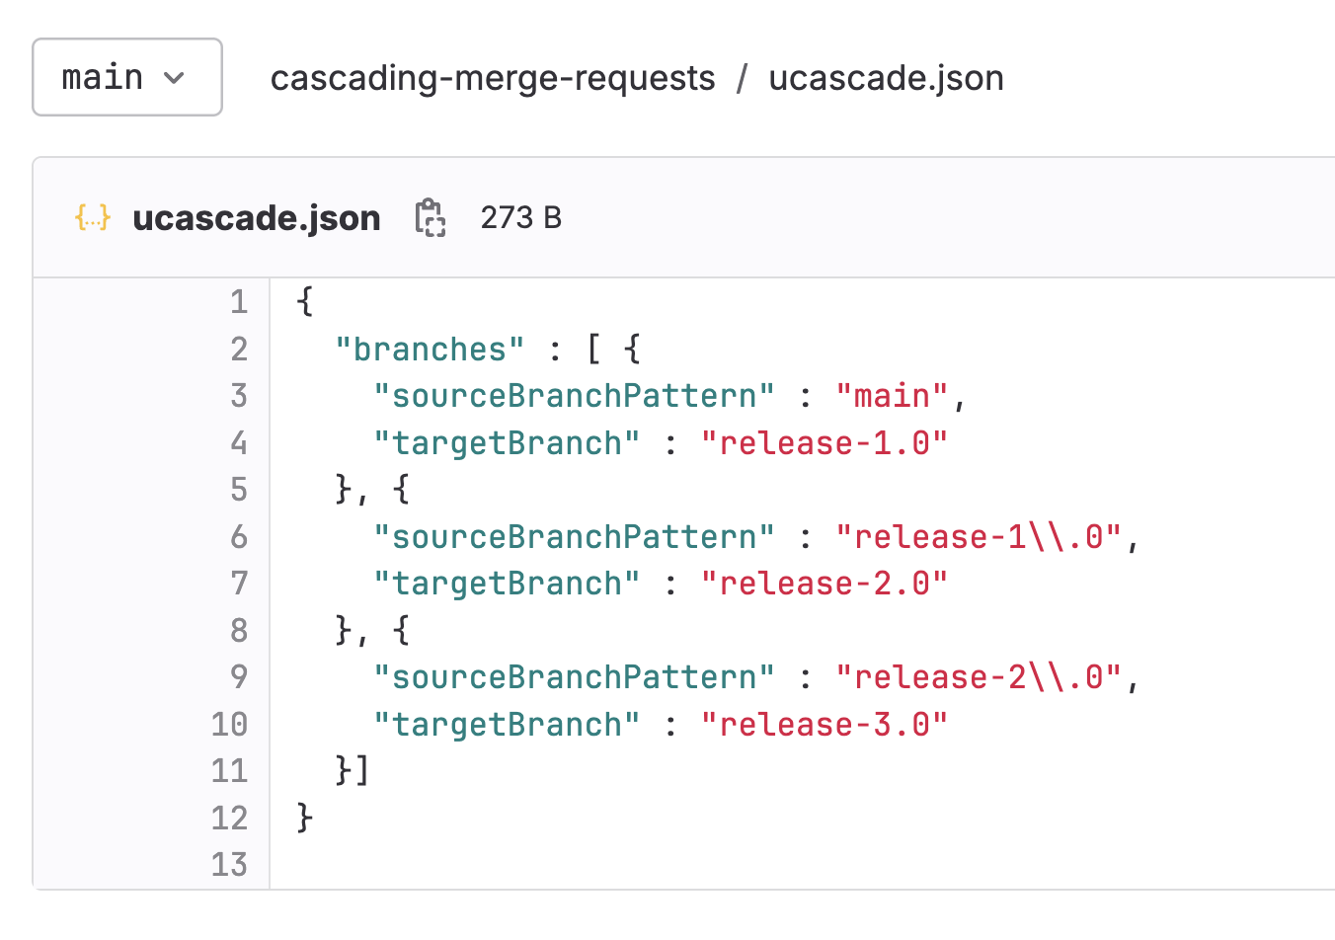
Task: Click the "release-3.0" string value
Action: pyautogui.click(x=824, y=725)
